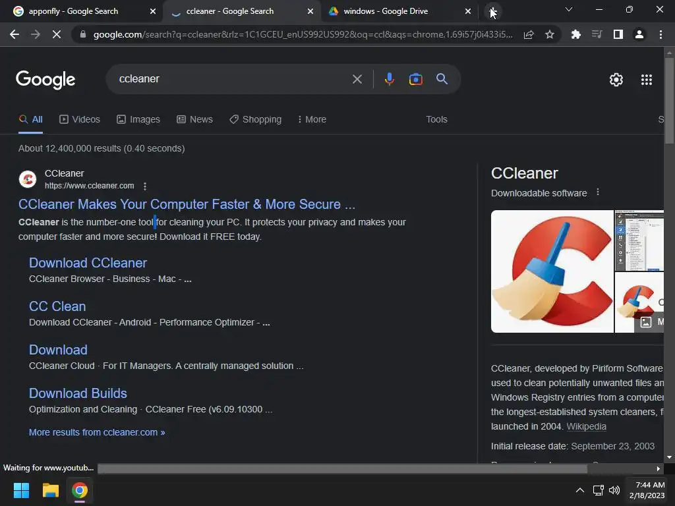
Task: Stop loading the page
Action: [57, 34]
